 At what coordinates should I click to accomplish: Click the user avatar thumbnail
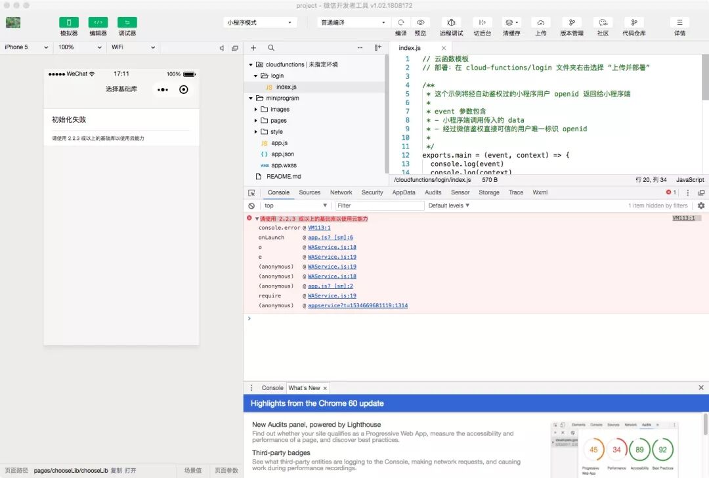13,22
